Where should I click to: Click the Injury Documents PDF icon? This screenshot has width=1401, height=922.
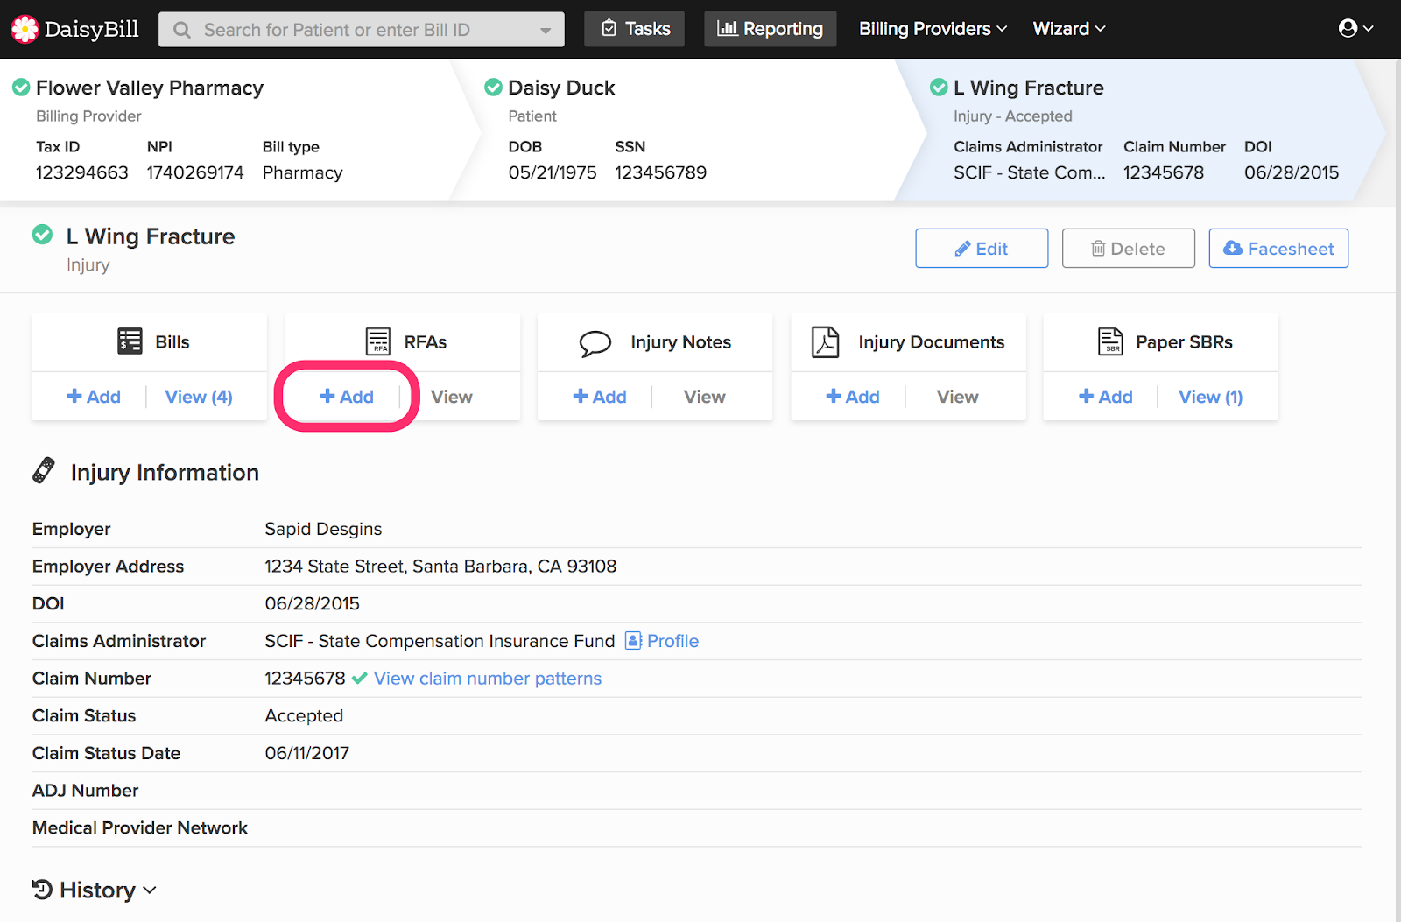click(x=825, y=341)
